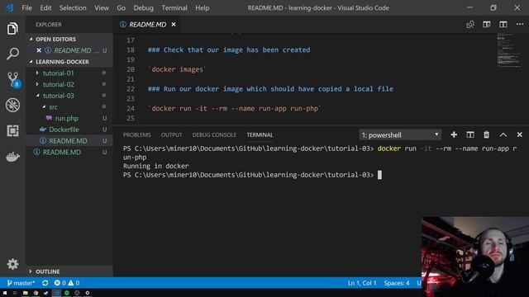This screenshot has height=297, width=529.
Task: Expand the tutorial-02 folder
Action: 58,84
